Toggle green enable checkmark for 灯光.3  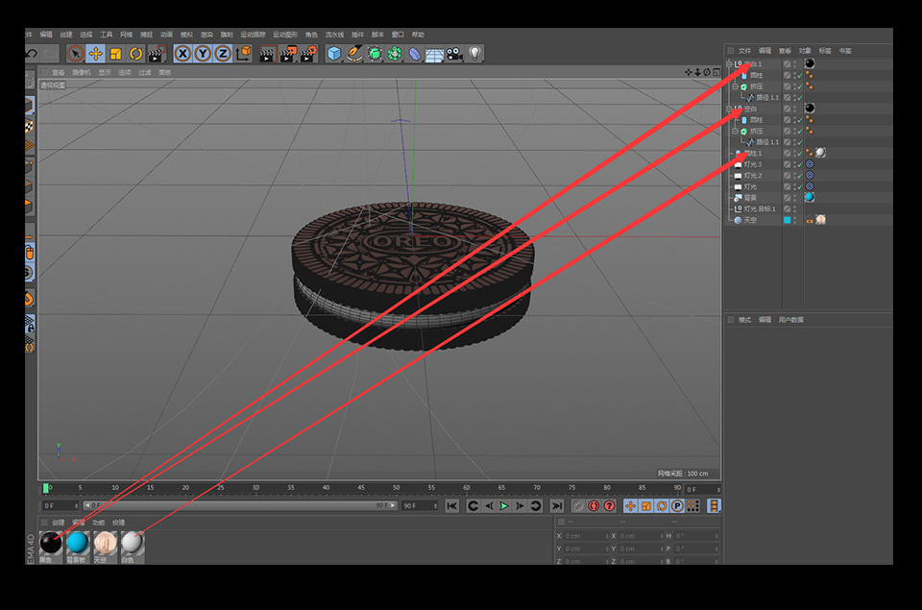coord(799,164)
